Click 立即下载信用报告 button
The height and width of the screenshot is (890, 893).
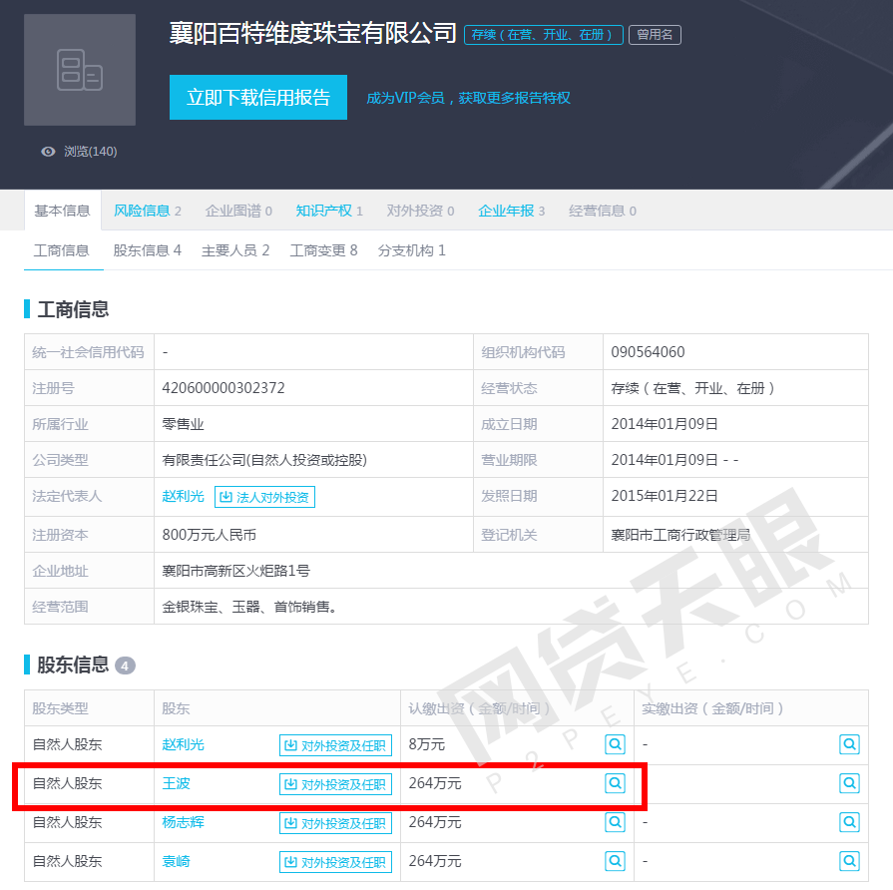click(x=258, y=98)
